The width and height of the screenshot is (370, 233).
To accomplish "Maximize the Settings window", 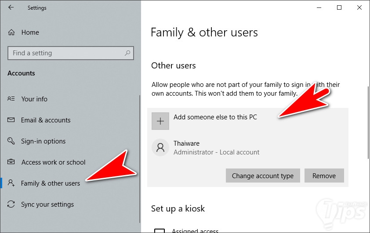I will [339, 7].
